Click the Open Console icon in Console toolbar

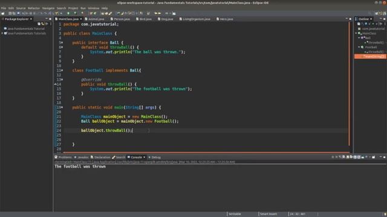374,157
